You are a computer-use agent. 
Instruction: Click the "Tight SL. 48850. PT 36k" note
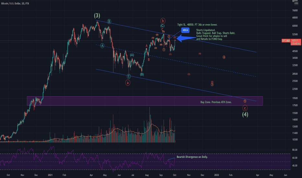click(197, 25)
